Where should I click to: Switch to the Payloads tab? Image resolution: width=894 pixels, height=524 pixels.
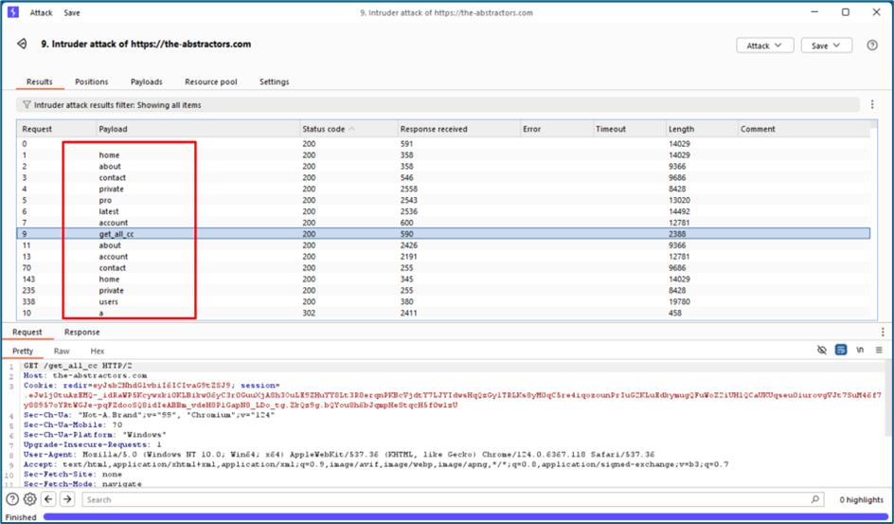pyautogui.click(x=147, y=81)
